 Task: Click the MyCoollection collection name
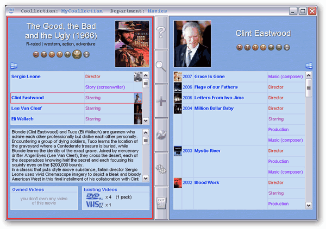(x=81, y=11)
